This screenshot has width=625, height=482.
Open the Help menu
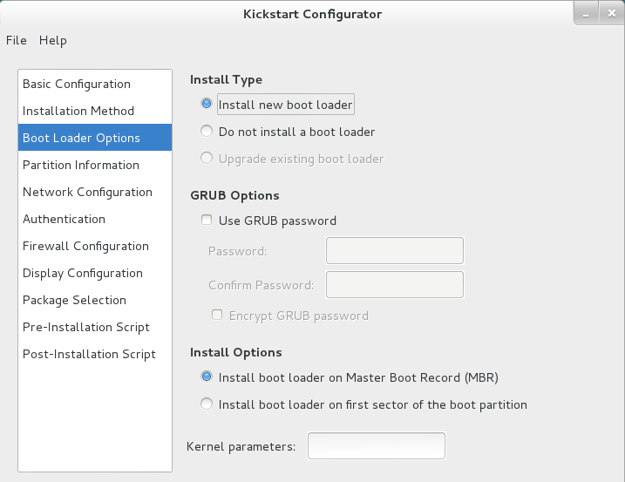coord(53,40)
